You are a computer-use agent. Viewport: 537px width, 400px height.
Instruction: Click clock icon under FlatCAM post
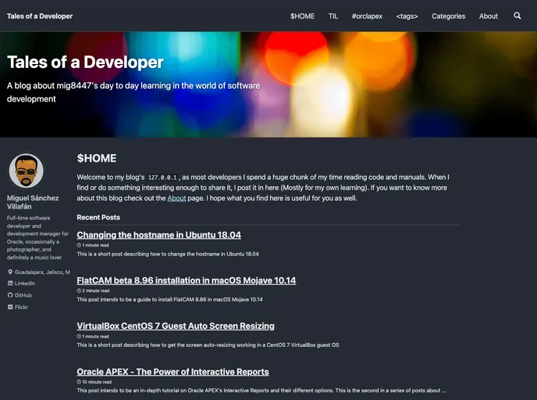[79, 291]
